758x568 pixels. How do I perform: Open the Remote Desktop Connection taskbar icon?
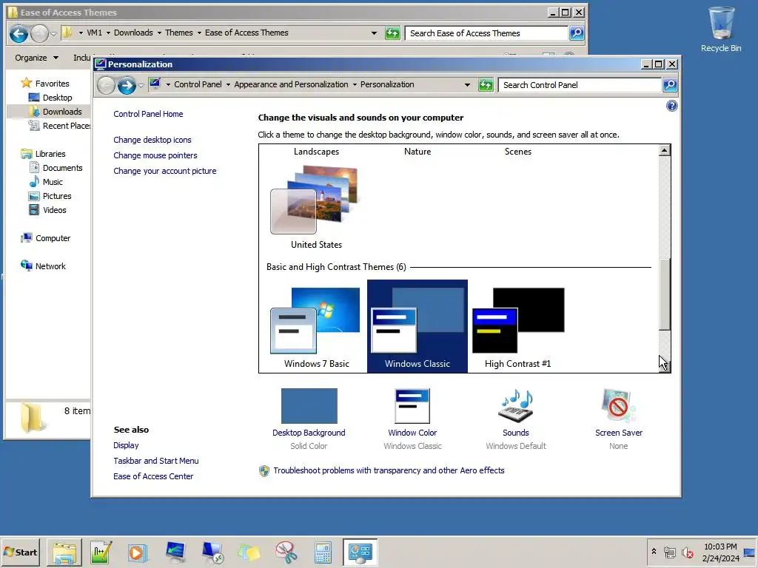[x=212, y=552]
